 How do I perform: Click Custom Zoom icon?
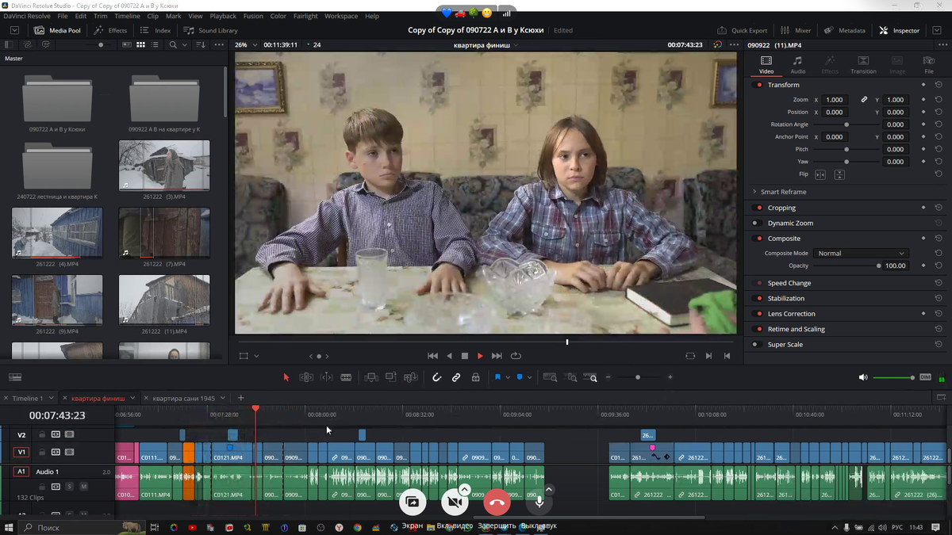point(590,377)
